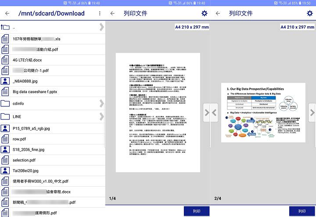
Task: Open the 新聞稿 pdf file
Action: (53, 202)
